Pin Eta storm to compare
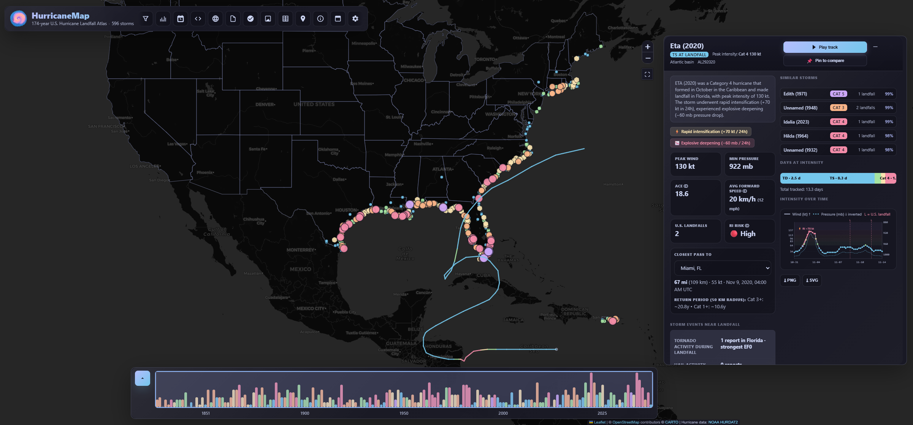This screenshot has height=425, width=913. (x=825, y=60)
